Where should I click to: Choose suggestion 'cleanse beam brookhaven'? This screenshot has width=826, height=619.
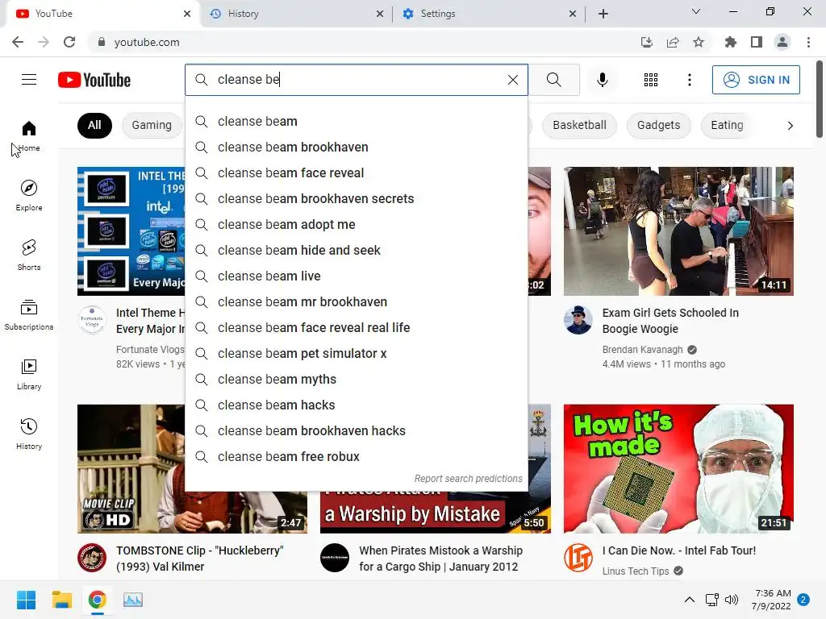pyautogui.click(x=357, y=147)
